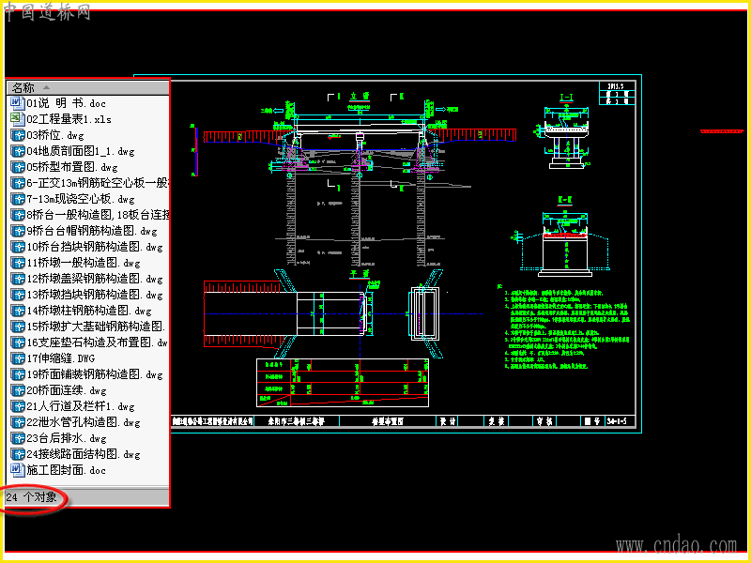The image size is (751, 563).
Task: Click the DWG icon of 17伸缩缝.DWG
Action: [18, 358]
